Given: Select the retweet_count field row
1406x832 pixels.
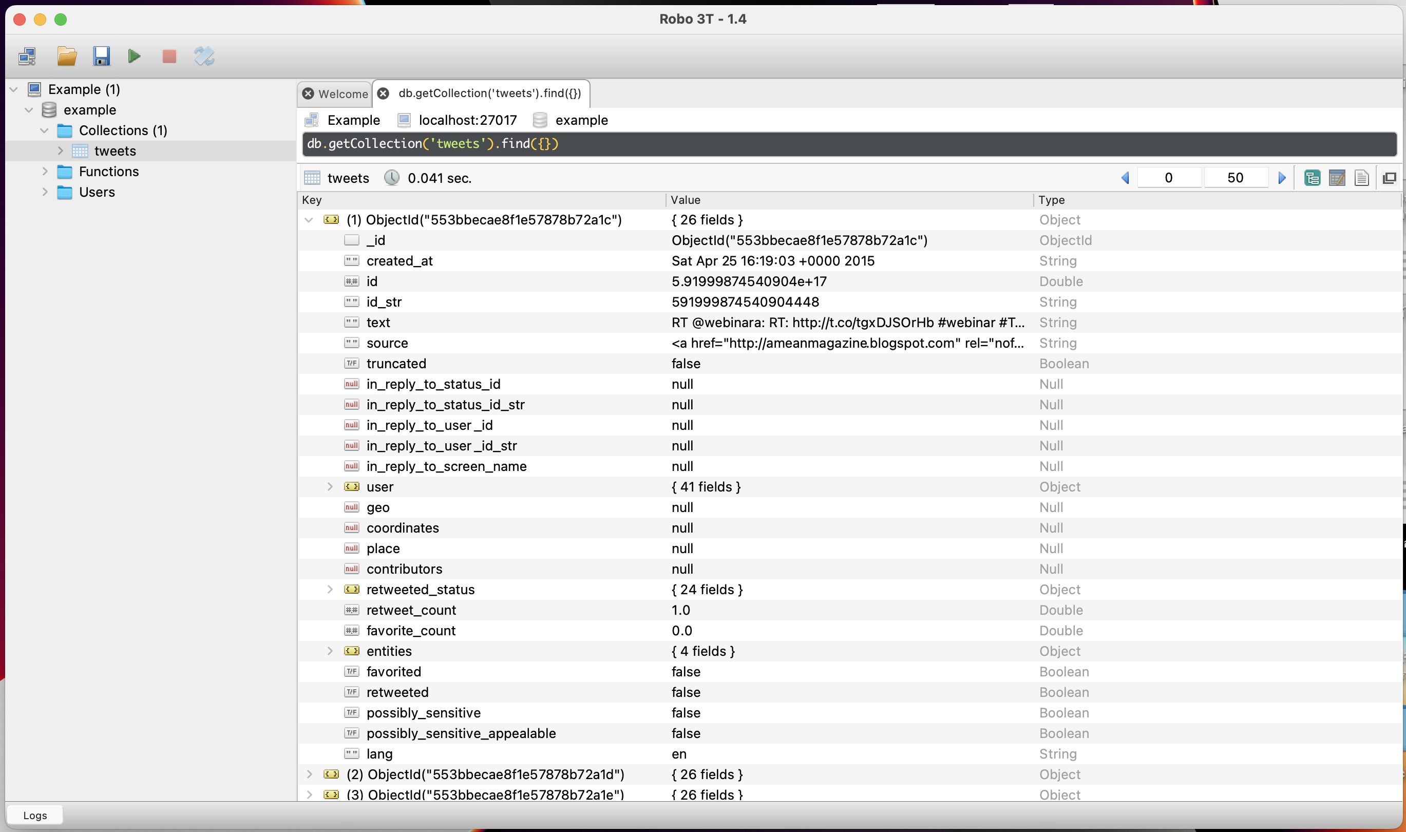Looking at the screenshot, I should 849,610.
